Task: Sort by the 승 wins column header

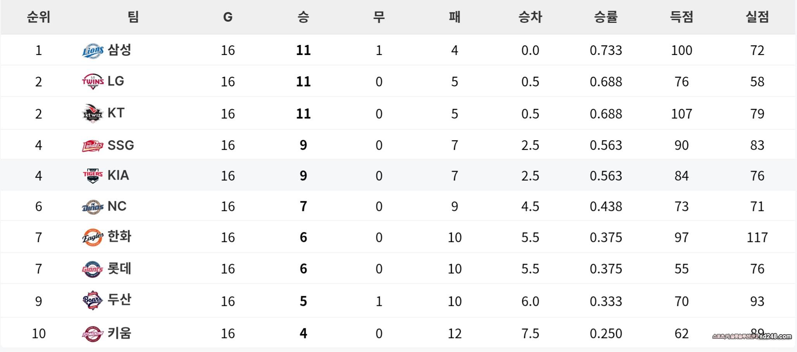Action: pyautogui.click(x=303, y=17)
